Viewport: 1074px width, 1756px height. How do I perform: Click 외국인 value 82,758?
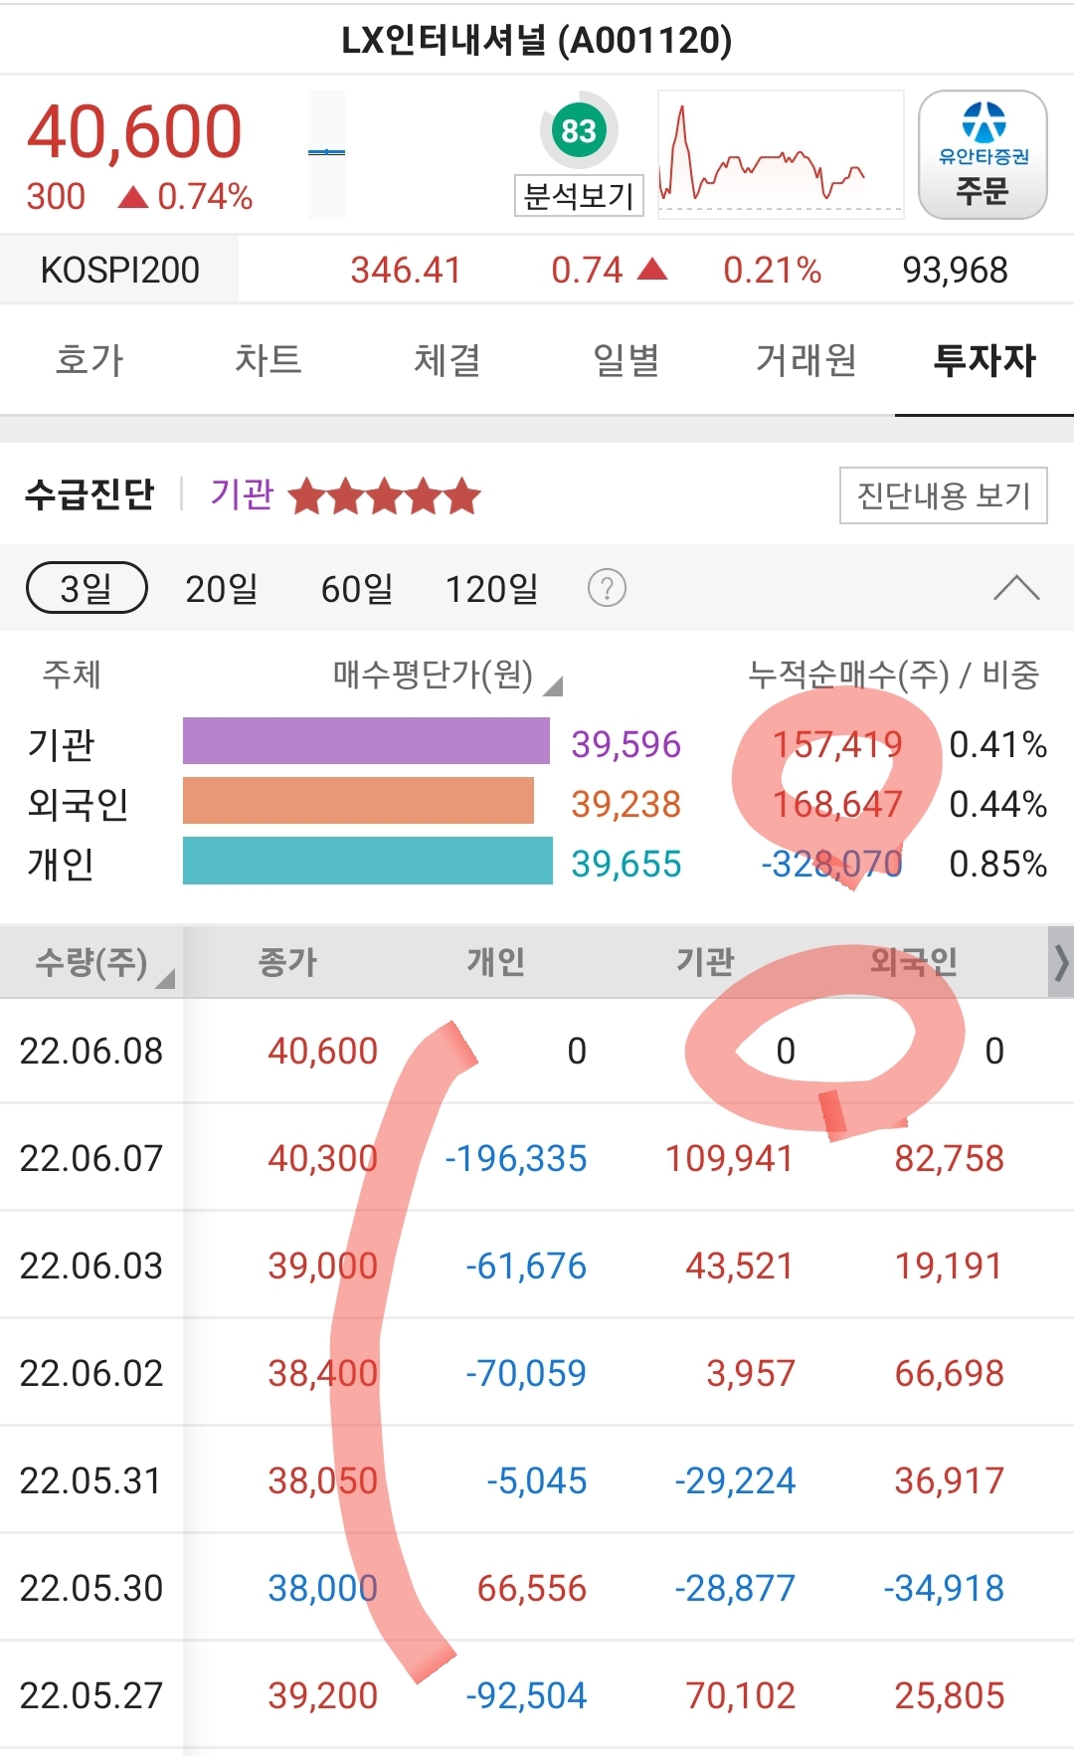coord(950,1158)
